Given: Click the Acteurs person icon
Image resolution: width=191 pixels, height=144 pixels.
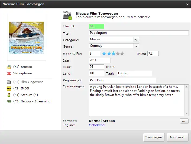Looking at the screenshot, I should click(9, 95).
